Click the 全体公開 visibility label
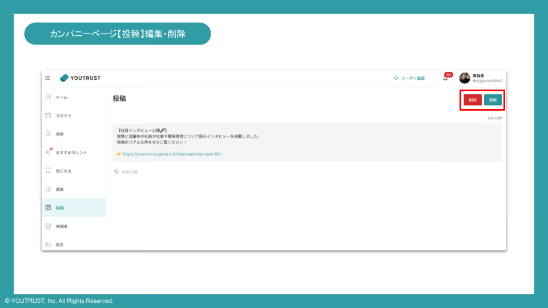Viewport: 548px width, 308px height. [x=130, y=172]
